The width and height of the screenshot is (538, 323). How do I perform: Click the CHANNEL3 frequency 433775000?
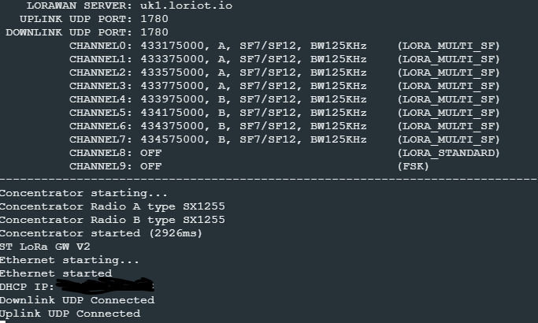170,86
